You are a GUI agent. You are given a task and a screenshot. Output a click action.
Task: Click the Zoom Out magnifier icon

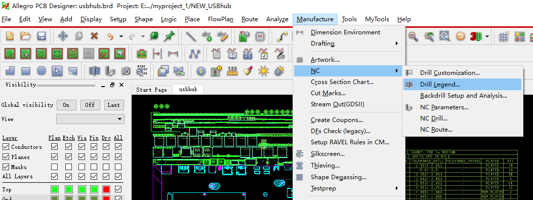pyautogui.click(x=414, y=36)
